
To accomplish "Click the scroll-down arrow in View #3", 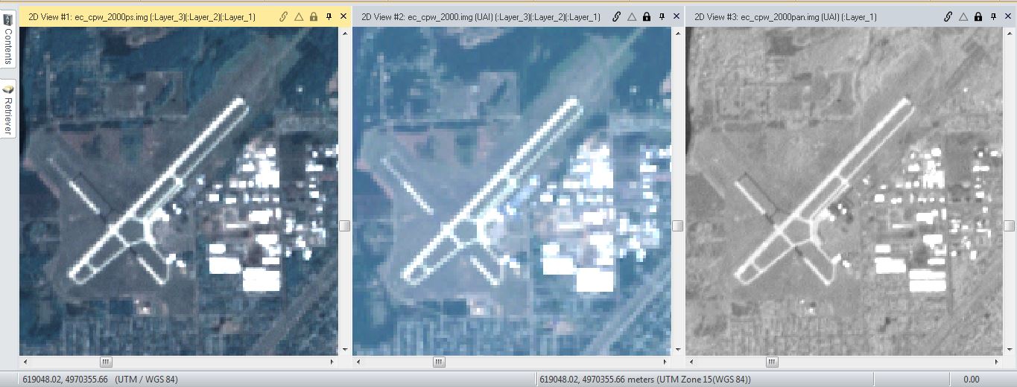I will [1010, 349].
